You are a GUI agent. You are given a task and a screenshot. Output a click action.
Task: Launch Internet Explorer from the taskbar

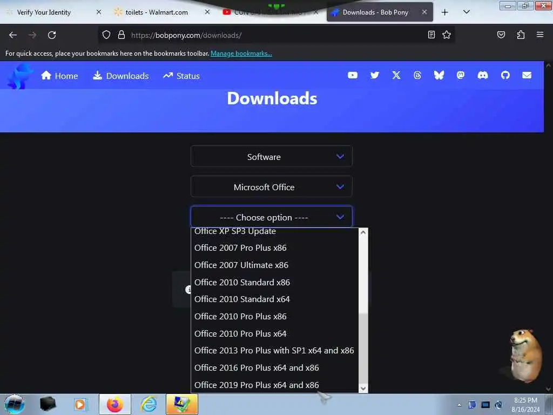coord(149,404)
